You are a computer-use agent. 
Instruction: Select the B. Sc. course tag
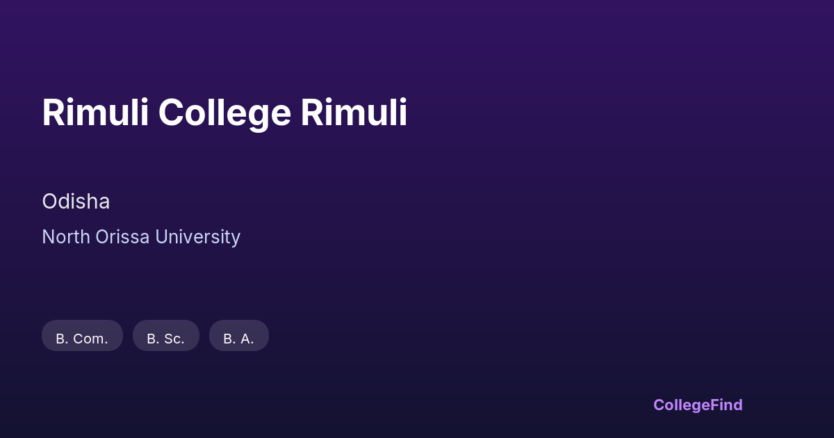click(x=165, y=338)
